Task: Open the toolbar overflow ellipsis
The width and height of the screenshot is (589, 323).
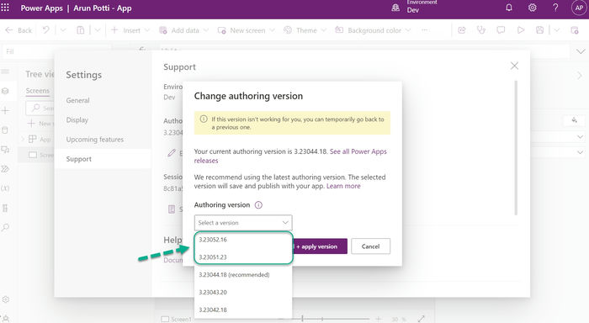Action: click(425, 30)
